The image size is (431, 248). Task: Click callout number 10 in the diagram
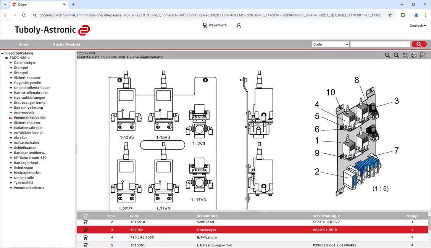(x=330, y=92)
